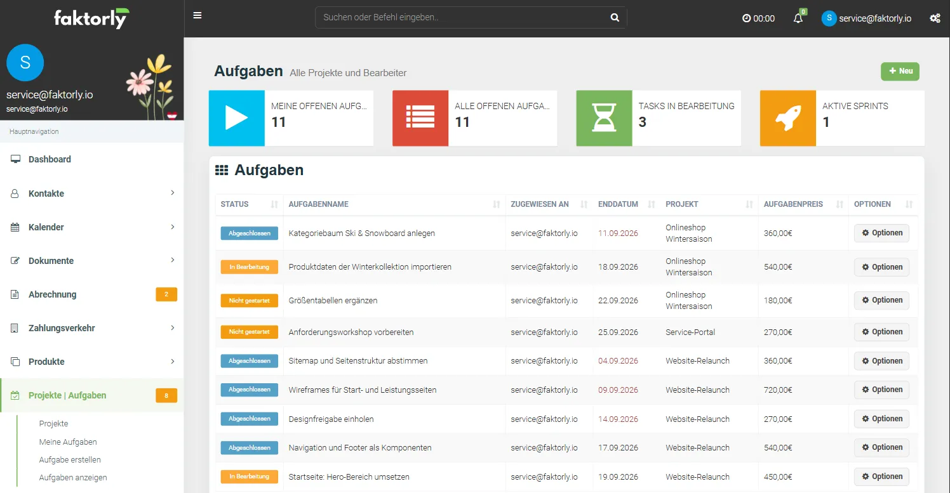This screenshot has height=493, width=950.
Task: Sort table by Aufgabenpreis column
Action: click(x=803, y=204)
